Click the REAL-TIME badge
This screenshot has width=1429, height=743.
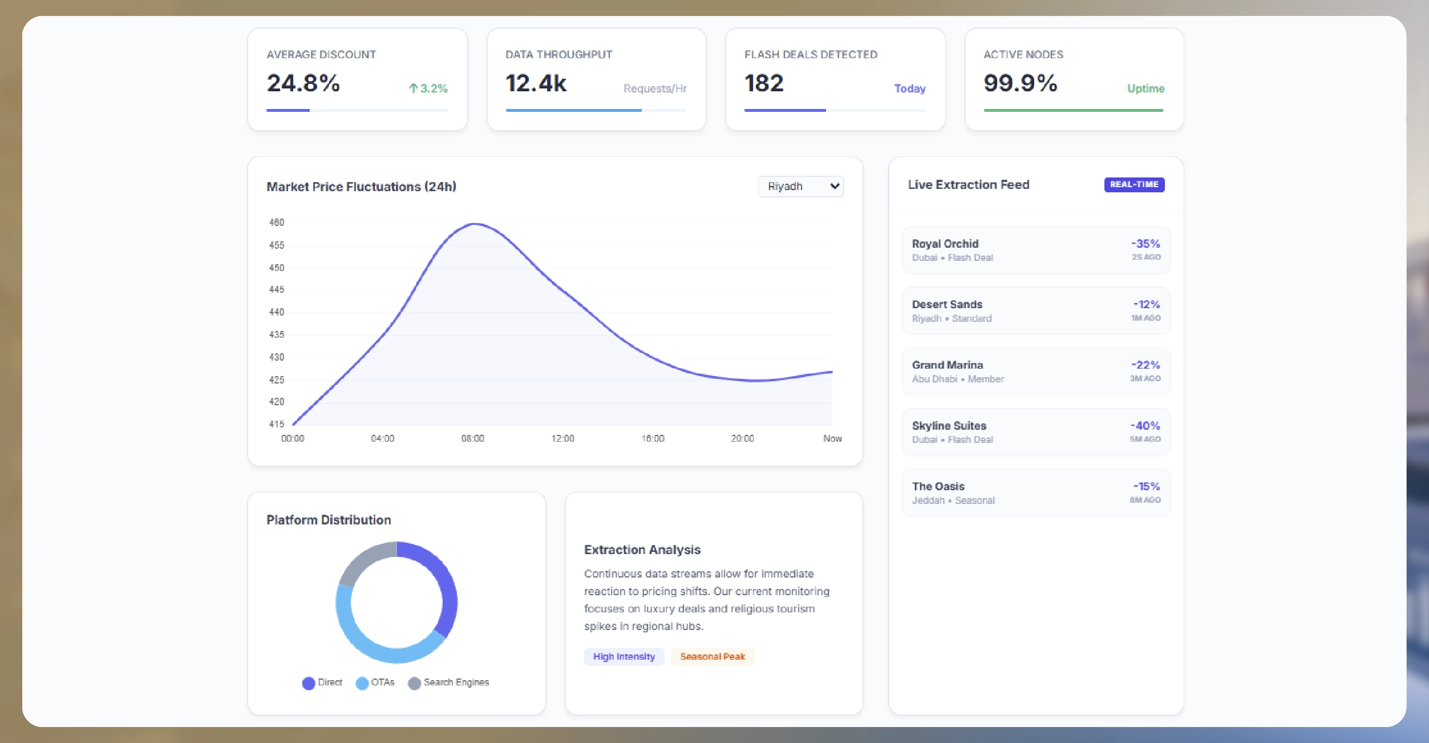(1134, 184)
